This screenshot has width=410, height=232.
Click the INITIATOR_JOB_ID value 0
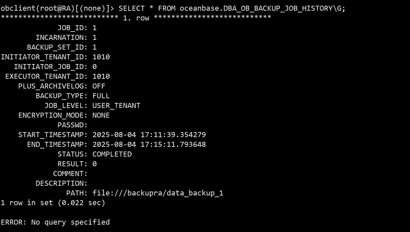[94, 67]
